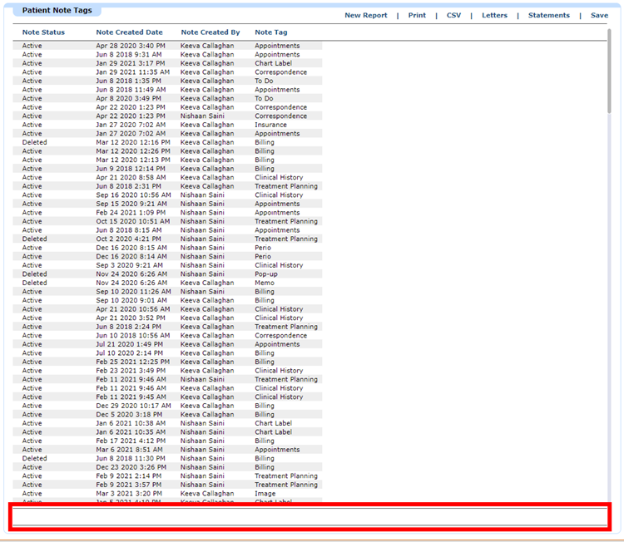Click the Apr 28 2020 3:40 PM row
Screen dimensions: 624x542
167,46
